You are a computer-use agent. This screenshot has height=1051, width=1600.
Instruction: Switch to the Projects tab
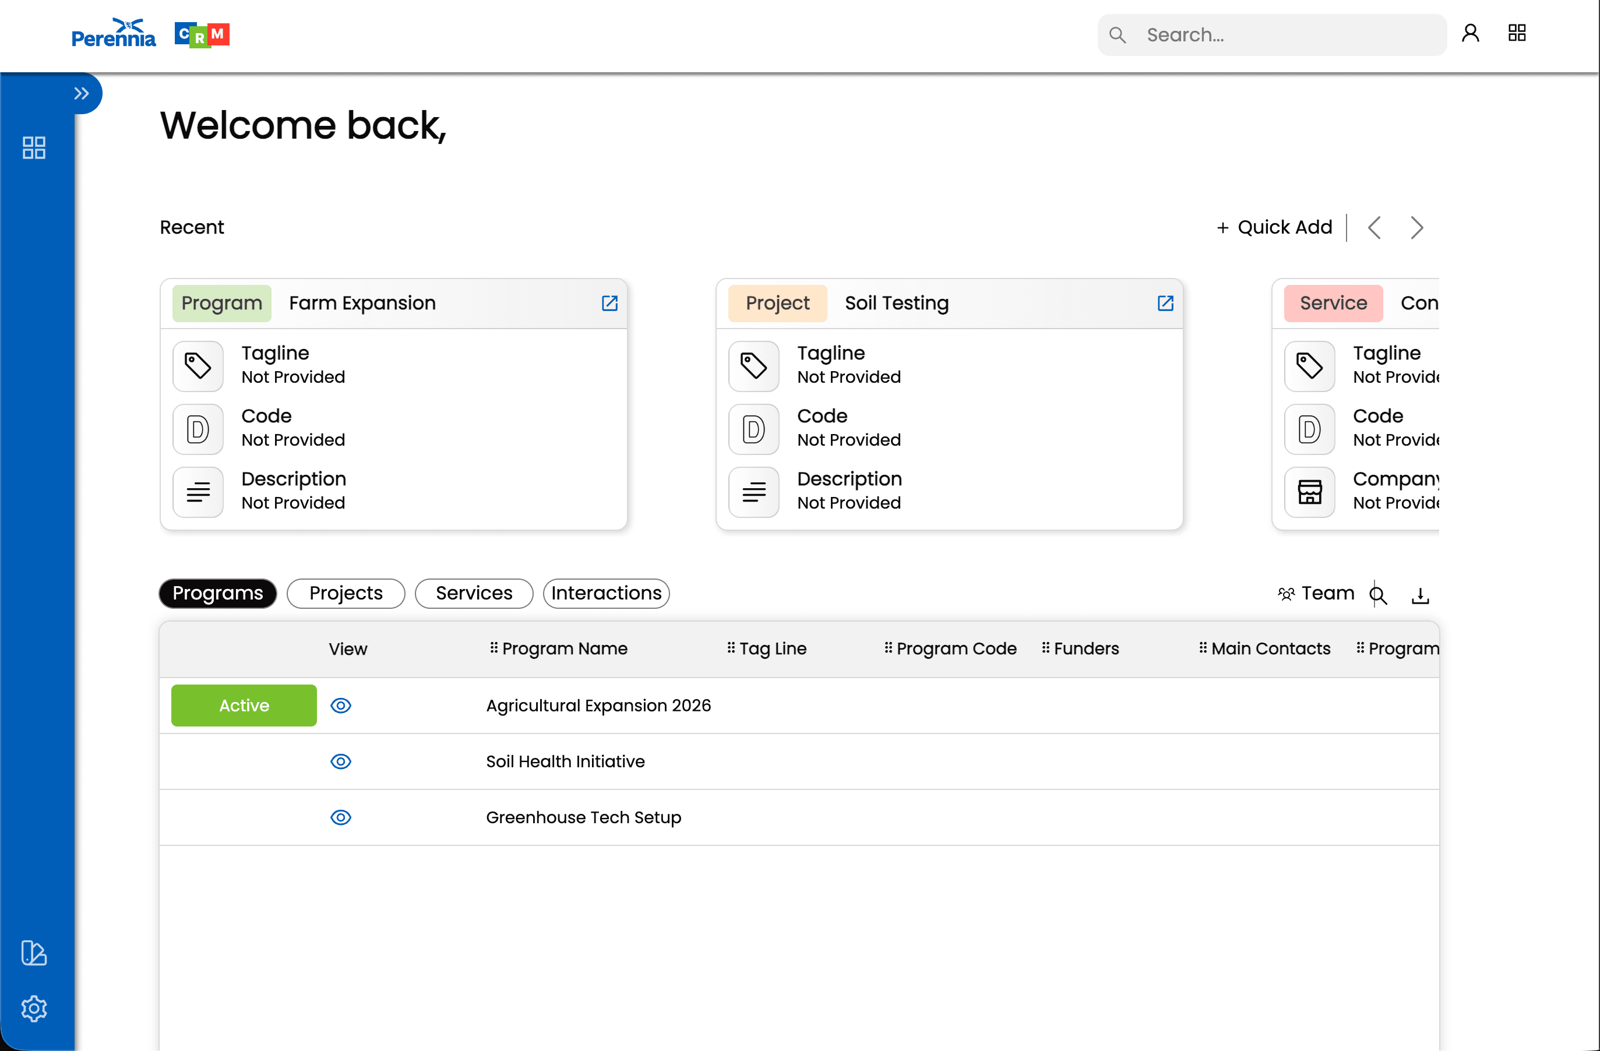tap(346, 593)
